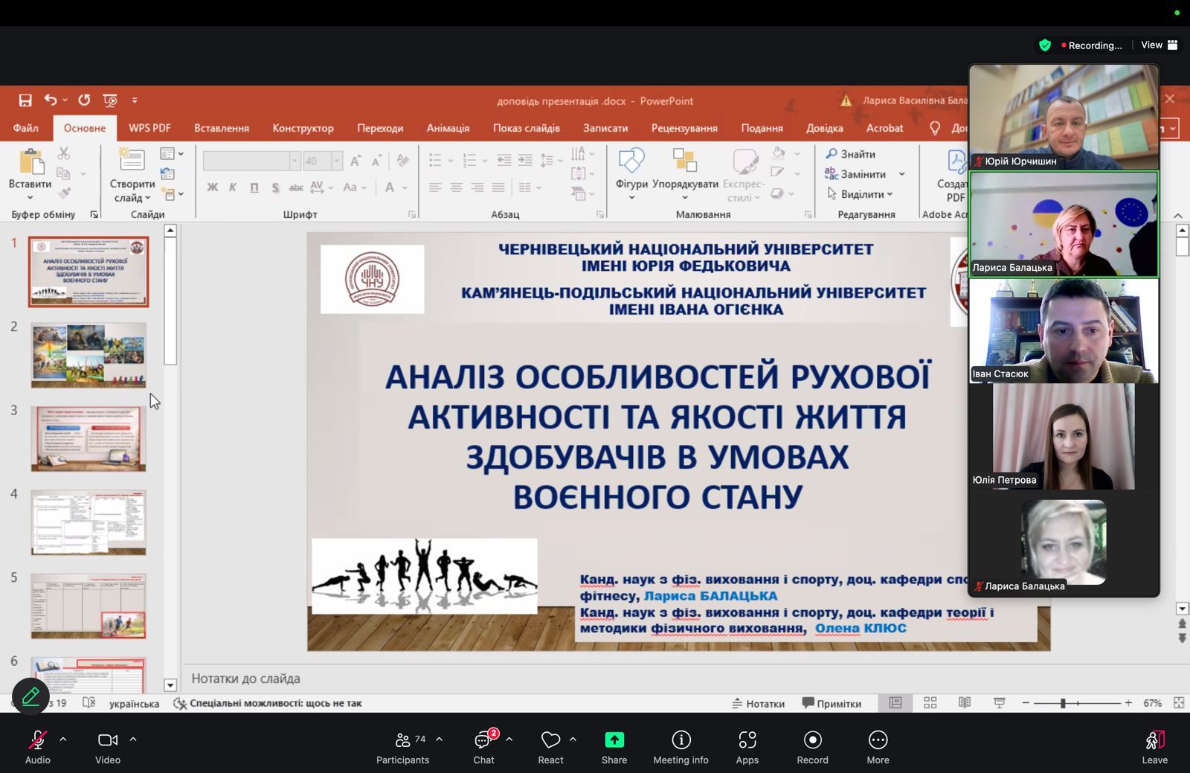The height and width of the screenshot is (773, 1190).
Task: Toggle Примітки comments in status bar
Action: (832, 703)
